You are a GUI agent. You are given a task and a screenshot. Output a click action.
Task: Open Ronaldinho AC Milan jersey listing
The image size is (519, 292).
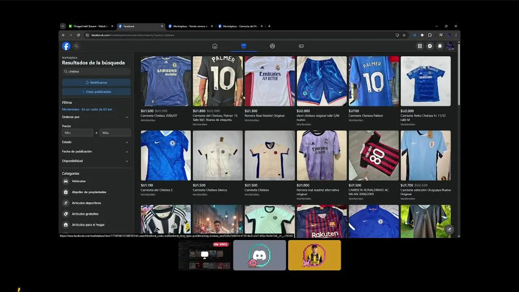374,155
